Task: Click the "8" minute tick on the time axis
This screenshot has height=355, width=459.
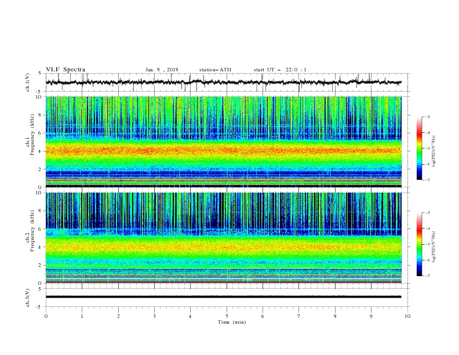Action: point(335,316)
